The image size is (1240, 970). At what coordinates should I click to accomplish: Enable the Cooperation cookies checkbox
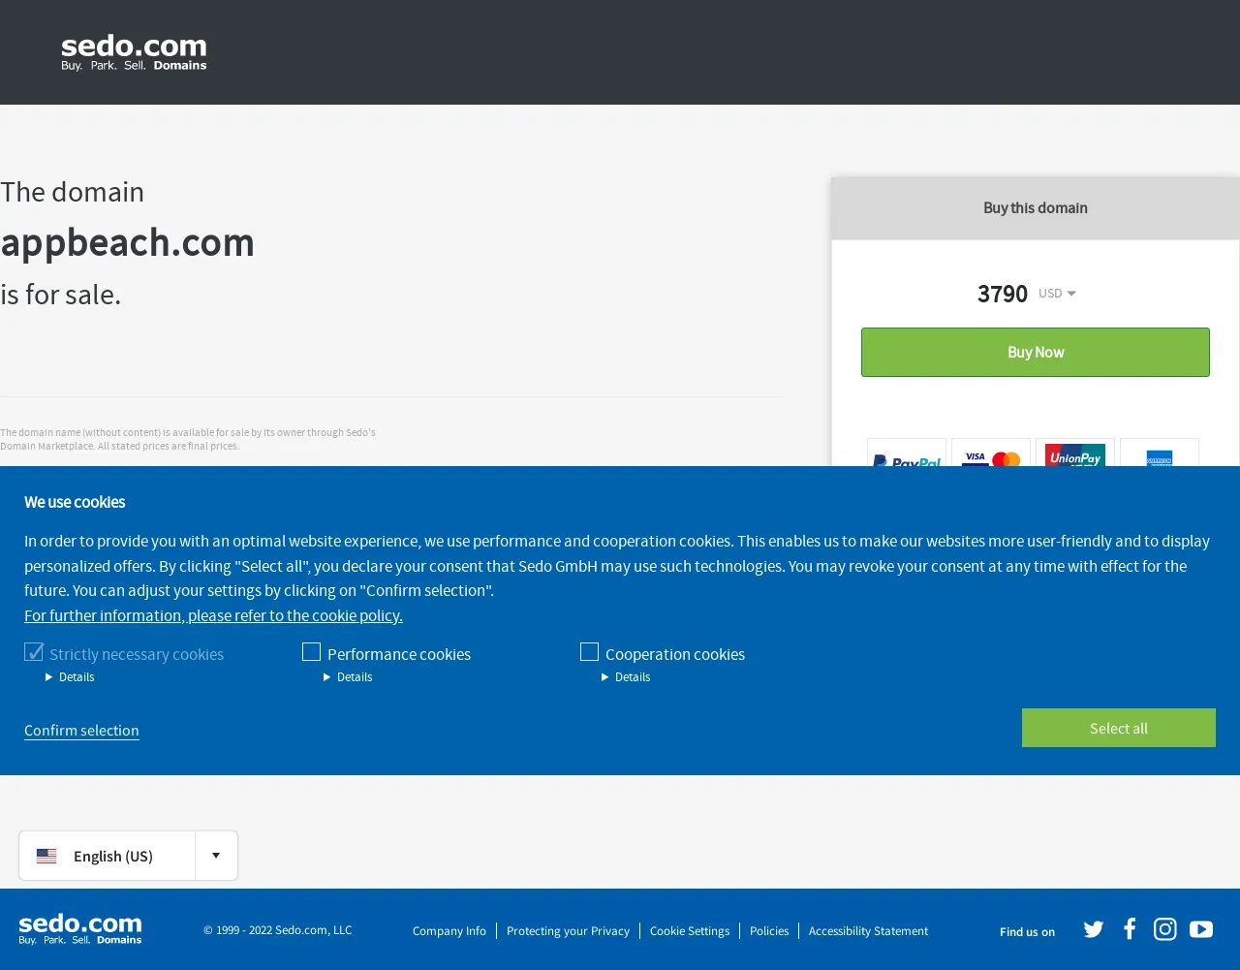589,652
